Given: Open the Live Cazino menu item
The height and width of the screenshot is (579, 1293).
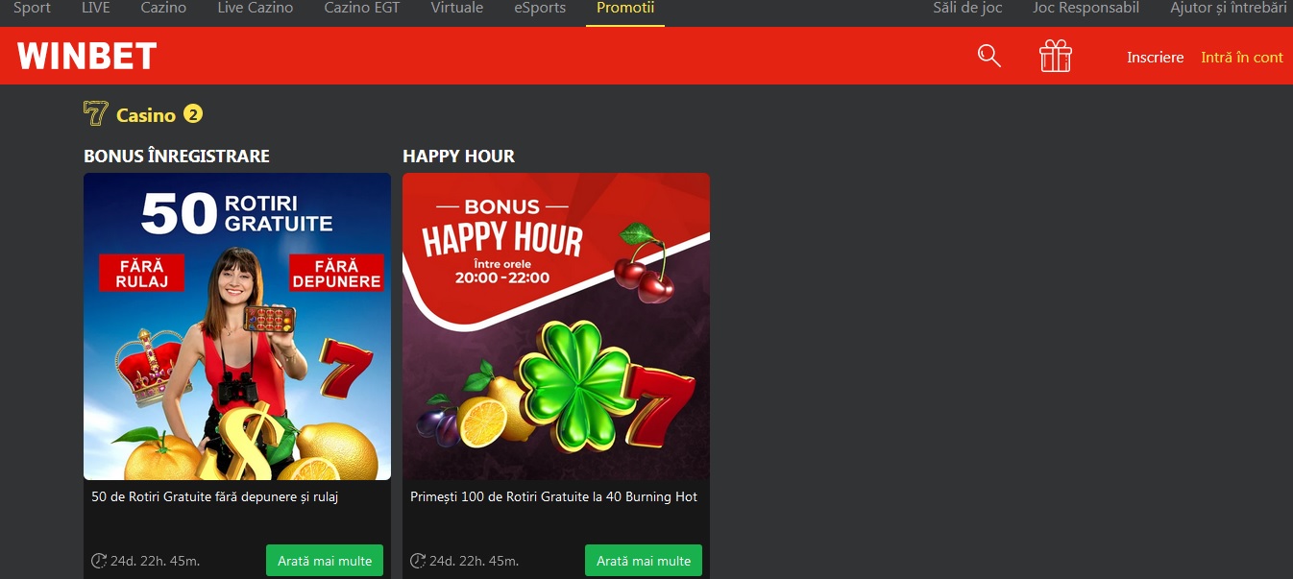Looking at the screenshot, I should (256, 8).
